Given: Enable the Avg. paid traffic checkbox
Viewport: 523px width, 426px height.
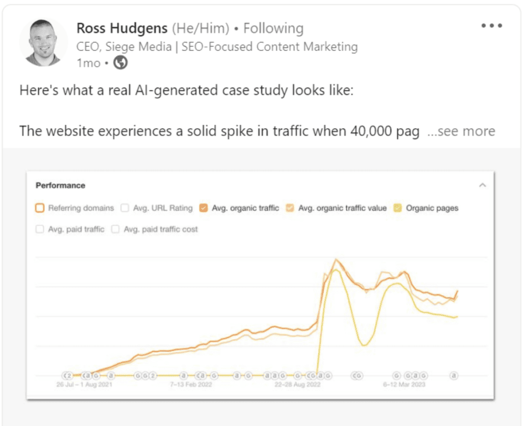Looking at the screenshot, I should (40, 229).
